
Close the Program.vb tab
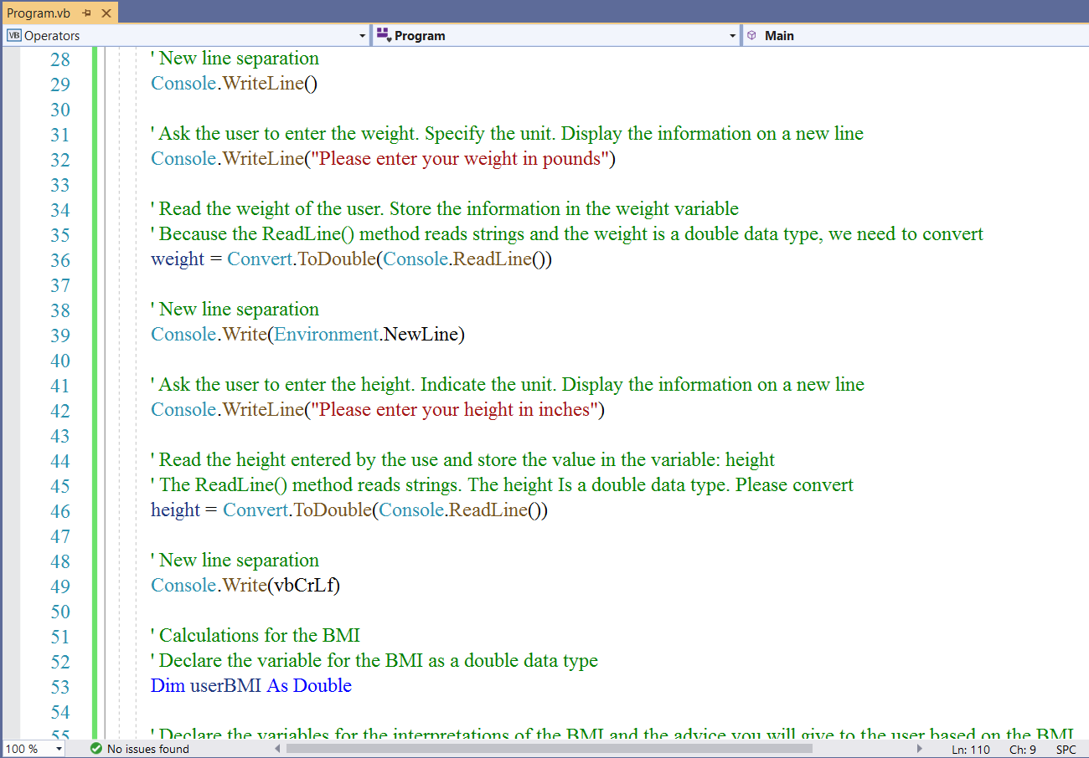pyautogui.click(x=106, y=13)
